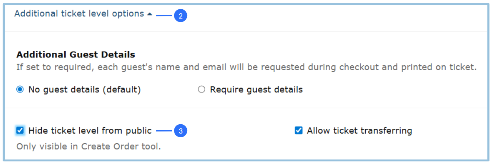Click the word 'options' in the section title
This screenshot has width=491, height=164.
coord(128,14)
